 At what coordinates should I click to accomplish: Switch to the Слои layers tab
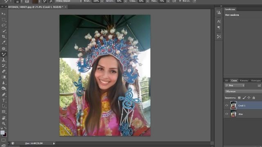point(234,80)
